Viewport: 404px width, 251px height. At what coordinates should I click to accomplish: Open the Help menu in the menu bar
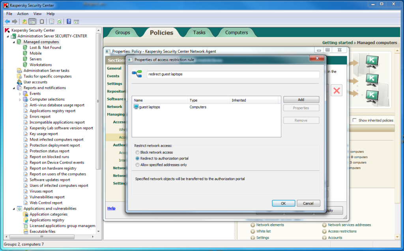50,14
